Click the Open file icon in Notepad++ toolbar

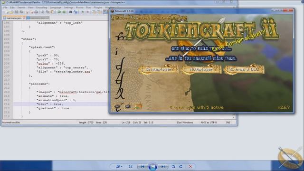tap(11, 12)
